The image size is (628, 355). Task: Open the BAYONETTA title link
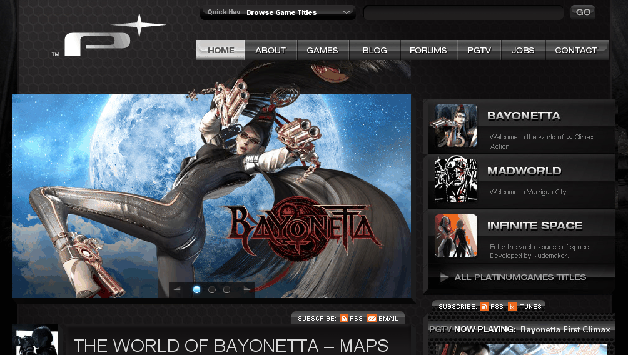[x=524, y=116]
